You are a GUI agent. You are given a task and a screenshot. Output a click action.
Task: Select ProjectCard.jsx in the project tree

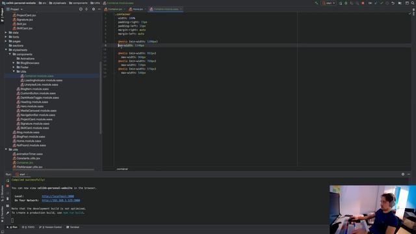coord(24,16)
